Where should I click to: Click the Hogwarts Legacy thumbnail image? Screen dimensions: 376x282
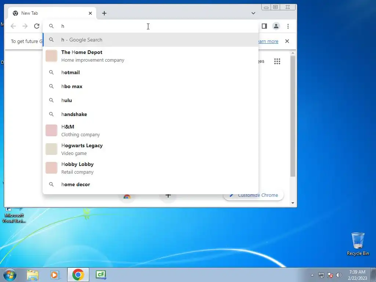tap(51, 149)
